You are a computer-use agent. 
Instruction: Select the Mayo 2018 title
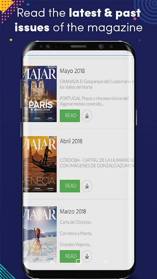[72, 71]
